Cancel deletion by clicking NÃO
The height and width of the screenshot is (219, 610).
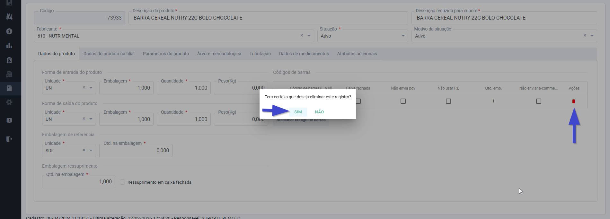pyautogui.click(x=319, y=112)
